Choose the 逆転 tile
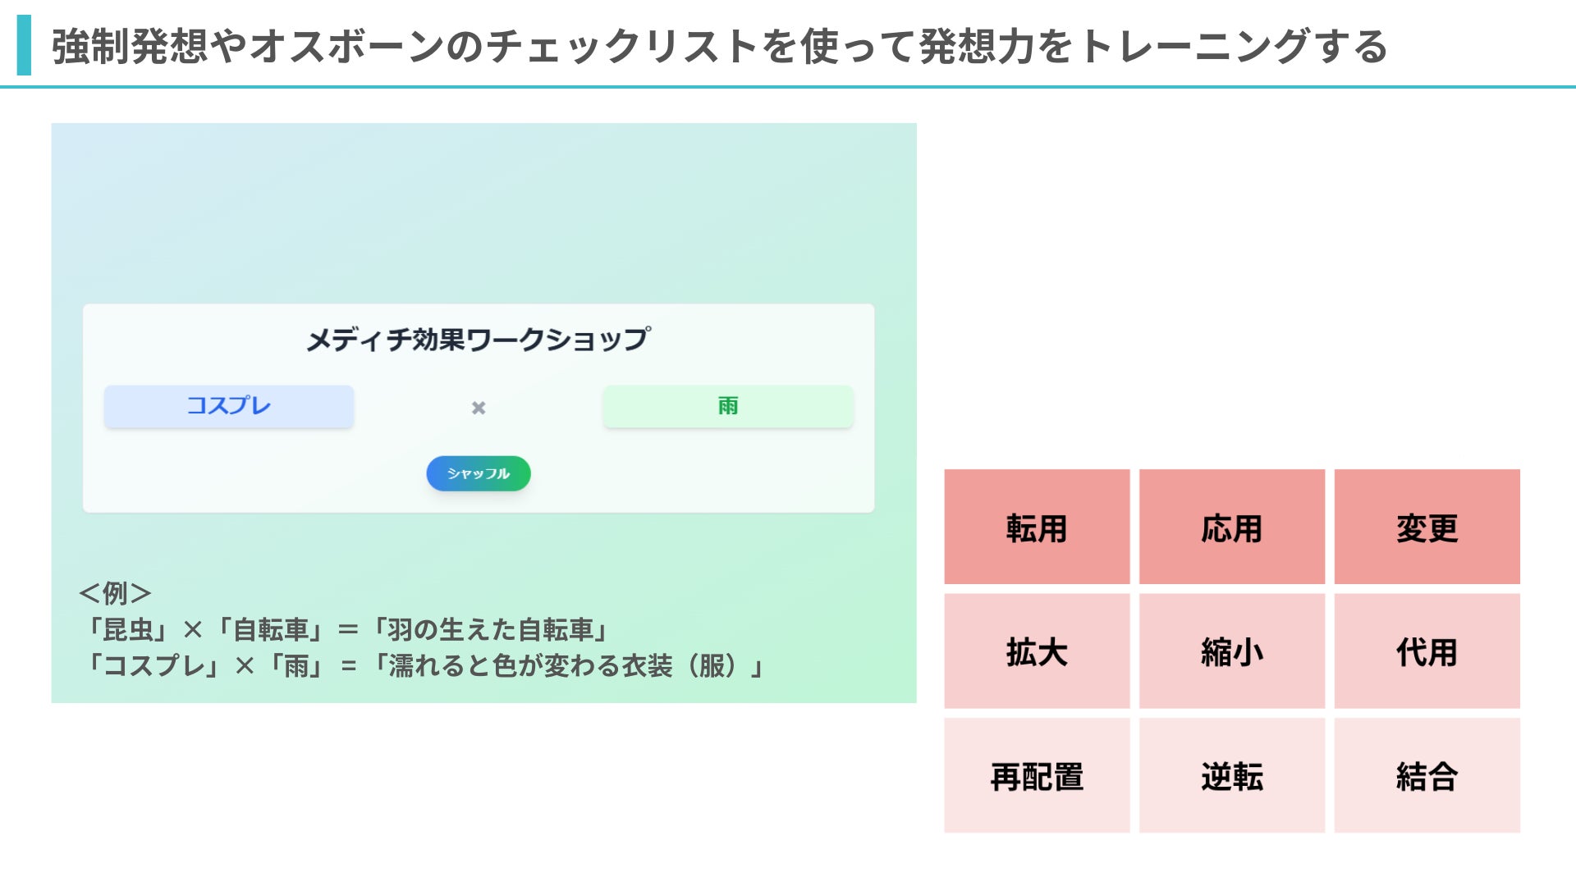 click(x=1232, y=776)
